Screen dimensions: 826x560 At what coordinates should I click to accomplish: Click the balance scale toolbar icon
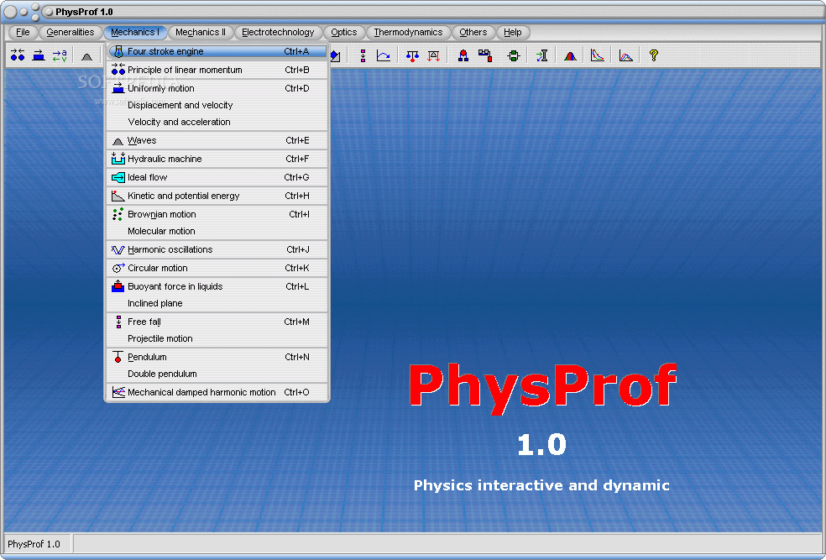pyautogui.click(x=412, y=55)
